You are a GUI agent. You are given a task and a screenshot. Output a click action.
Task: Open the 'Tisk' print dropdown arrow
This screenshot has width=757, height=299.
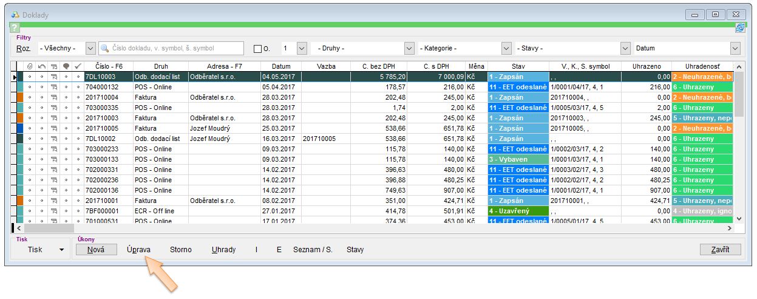point(61,250)
